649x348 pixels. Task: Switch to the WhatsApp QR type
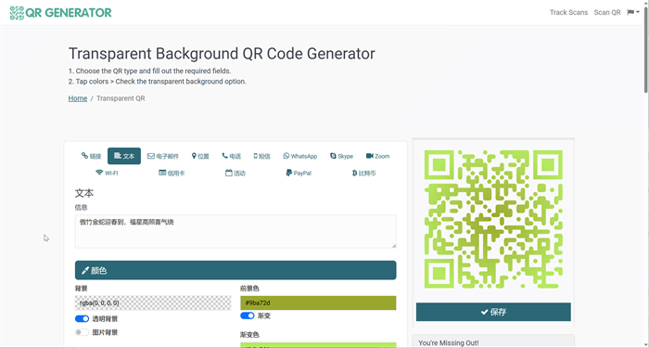(x=300, y=156)
